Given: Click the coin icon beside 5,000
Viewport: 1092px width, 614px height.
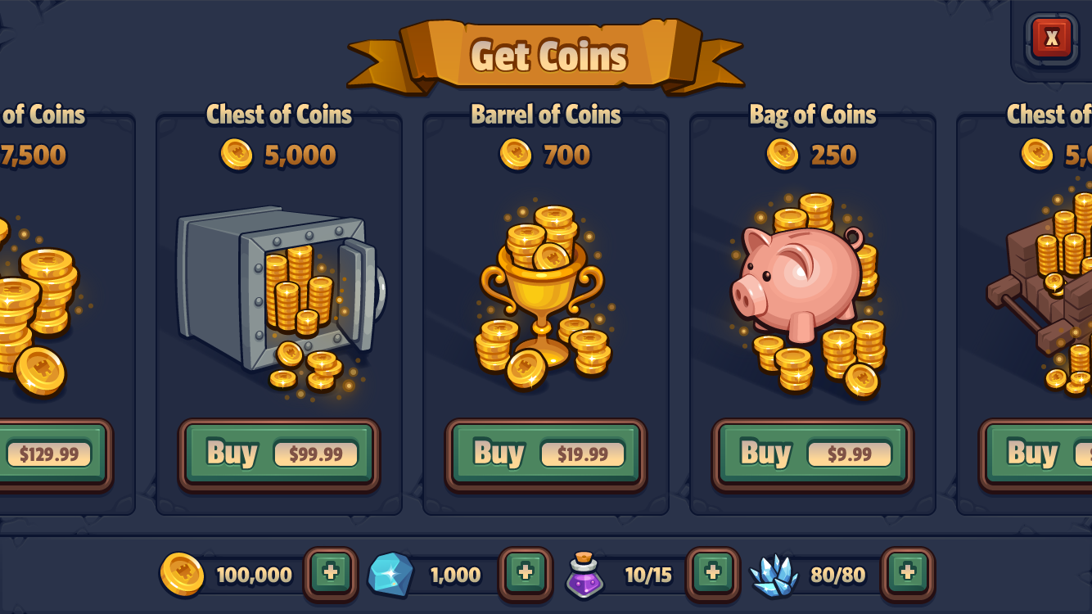Looking at the screenshot, I should pyautogui.click(x=237, y=154).
